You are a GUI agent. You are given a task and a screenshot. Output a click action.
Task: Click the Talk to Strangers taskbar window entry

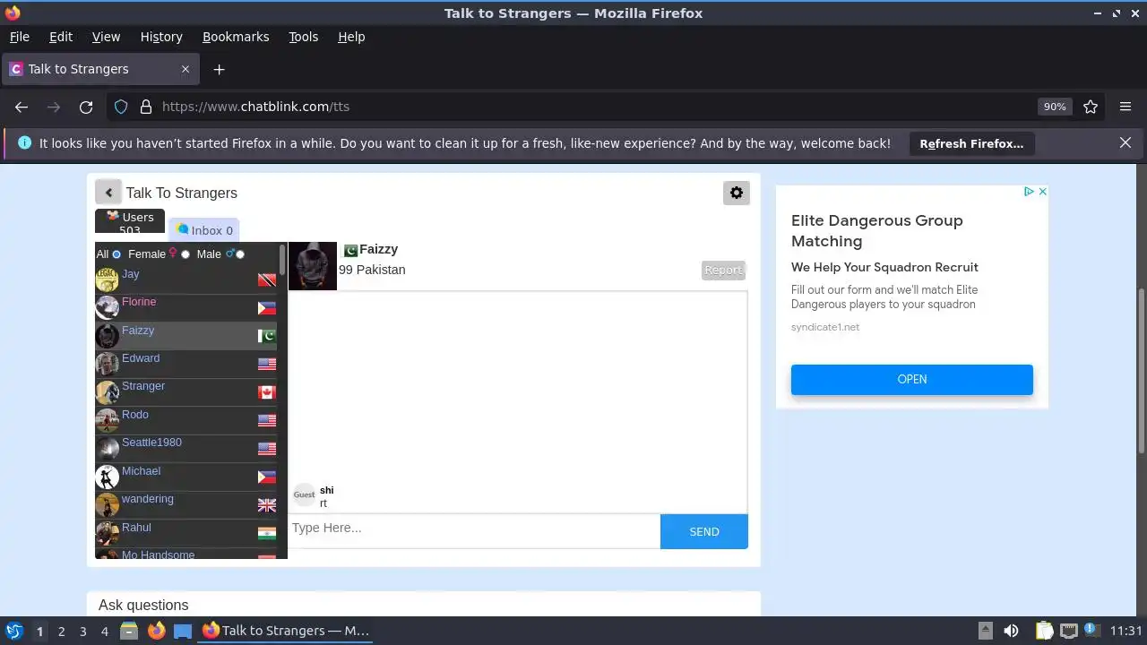[285, 631]
